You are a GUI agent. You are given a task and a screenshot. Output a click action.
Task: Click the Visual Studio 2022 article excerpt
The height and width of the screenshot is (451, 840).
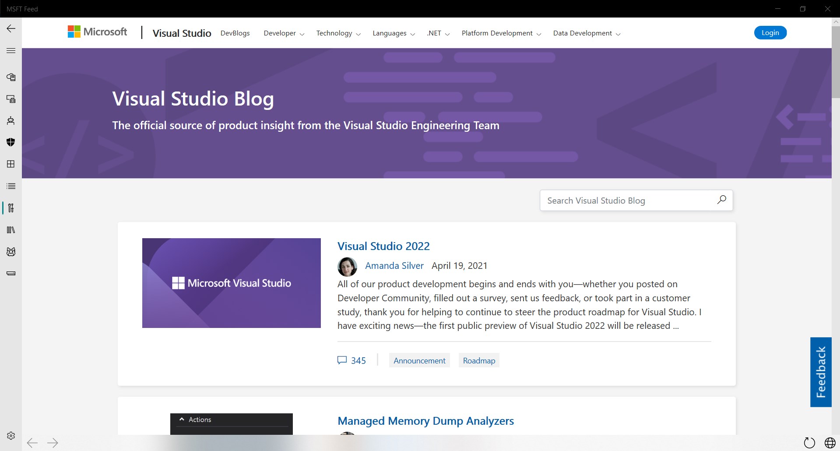(x=520, y=305)
